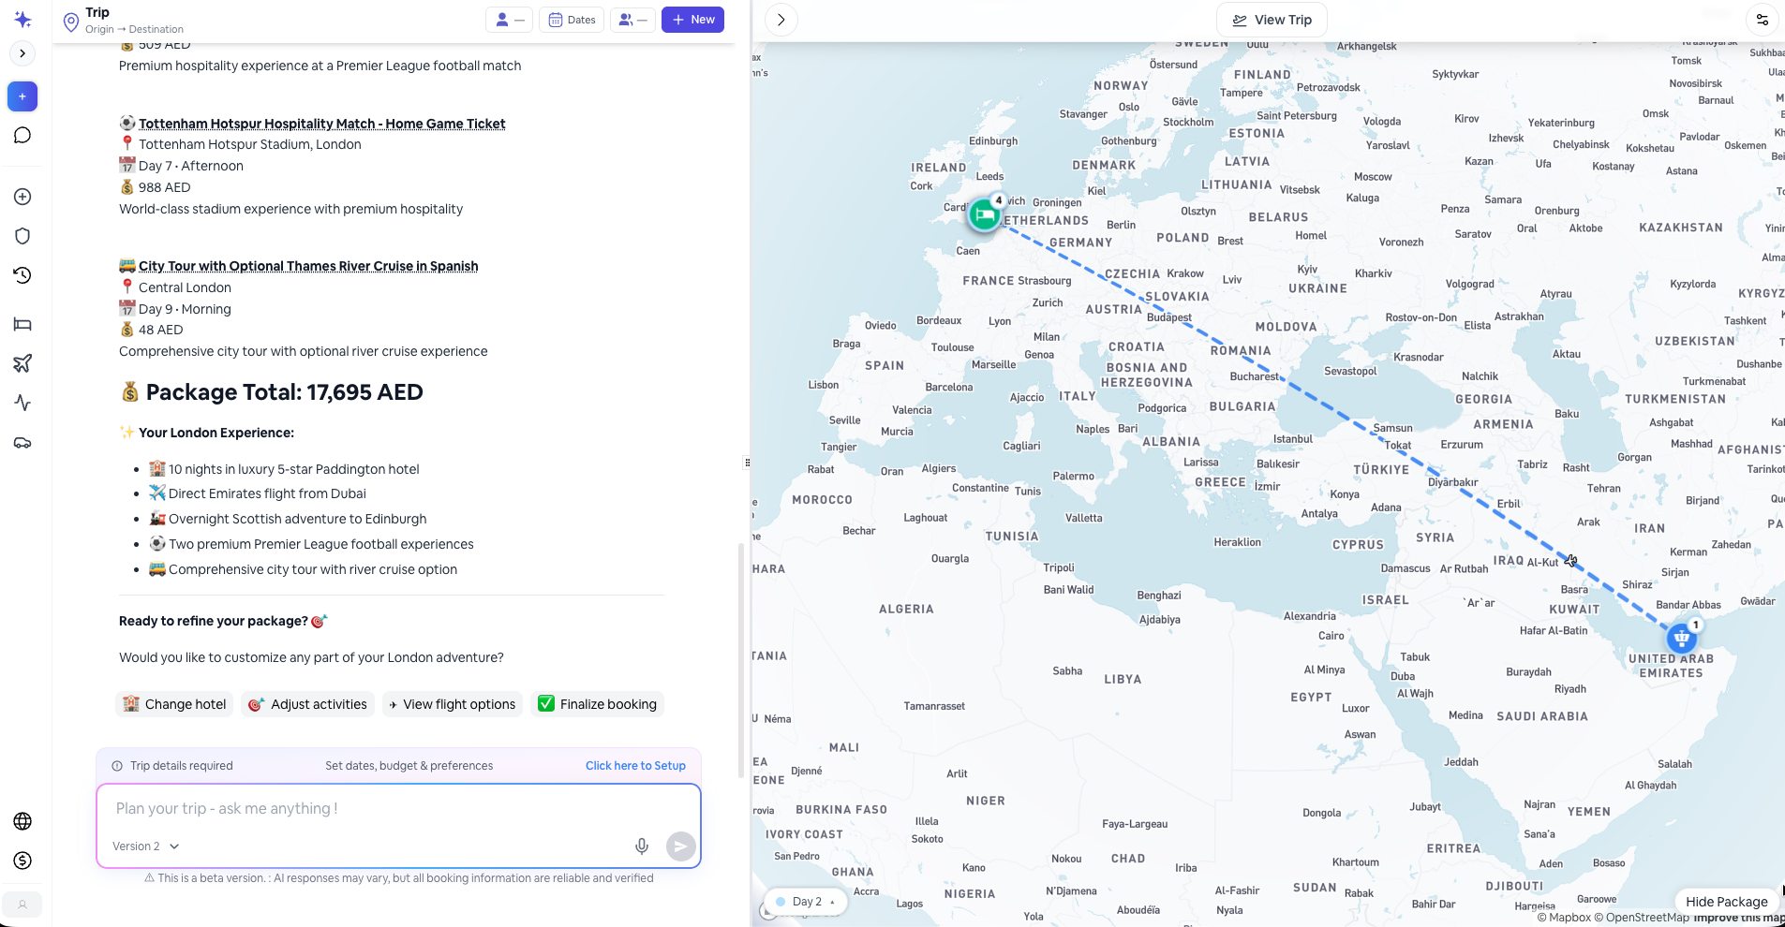Viewport: 1785px width, 927px height.
Task: Open the dollar currency icon
Action: click(x=22, y=861)
